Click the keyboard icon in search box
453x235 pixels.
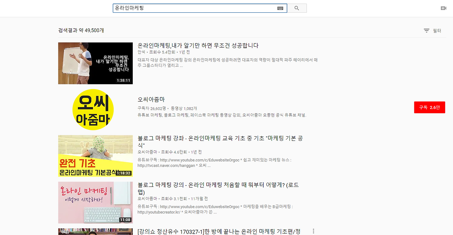(x=280, y=8)
